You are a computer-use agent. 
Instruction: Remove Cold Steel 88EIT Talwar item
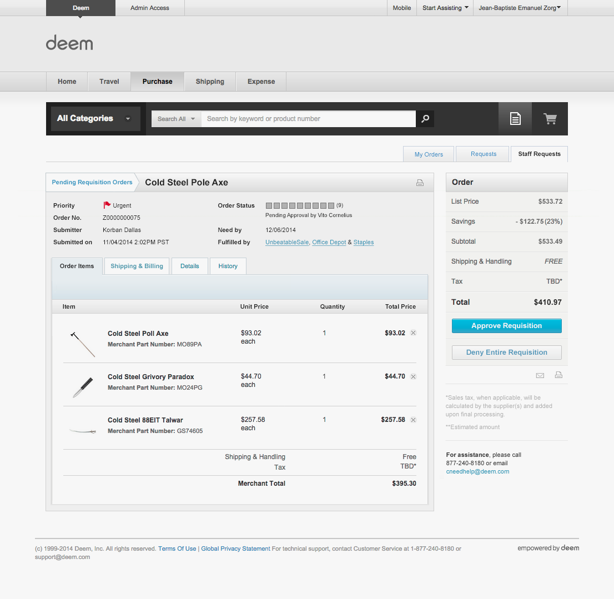click(x=413, y=420)
